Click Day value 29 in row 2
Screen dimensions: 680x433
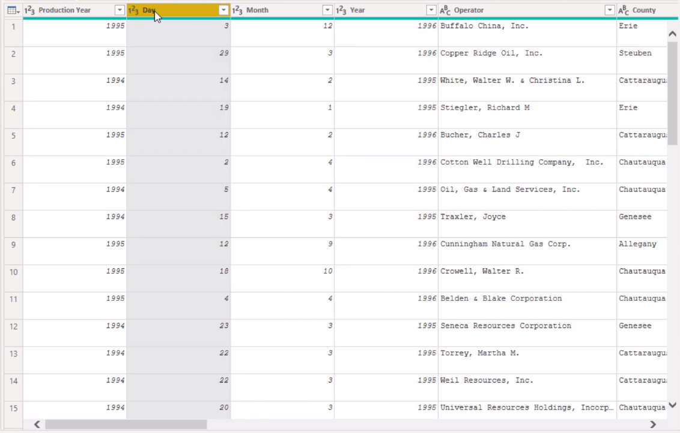click(x=178, y=60)
